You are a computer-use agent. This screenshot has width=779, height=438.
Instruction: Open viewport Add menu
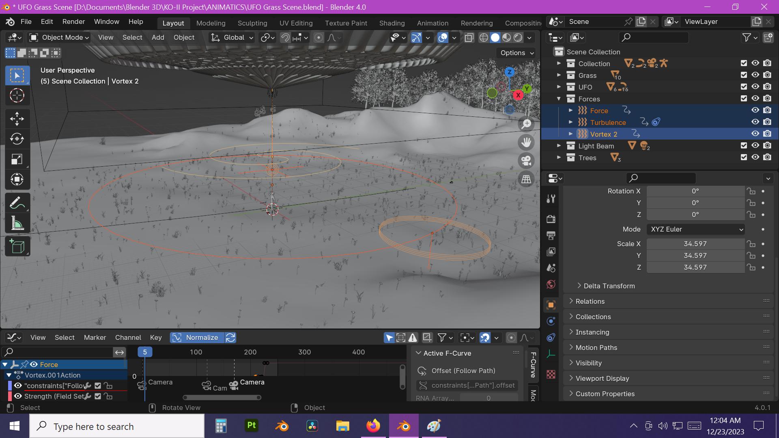(158, 37)
